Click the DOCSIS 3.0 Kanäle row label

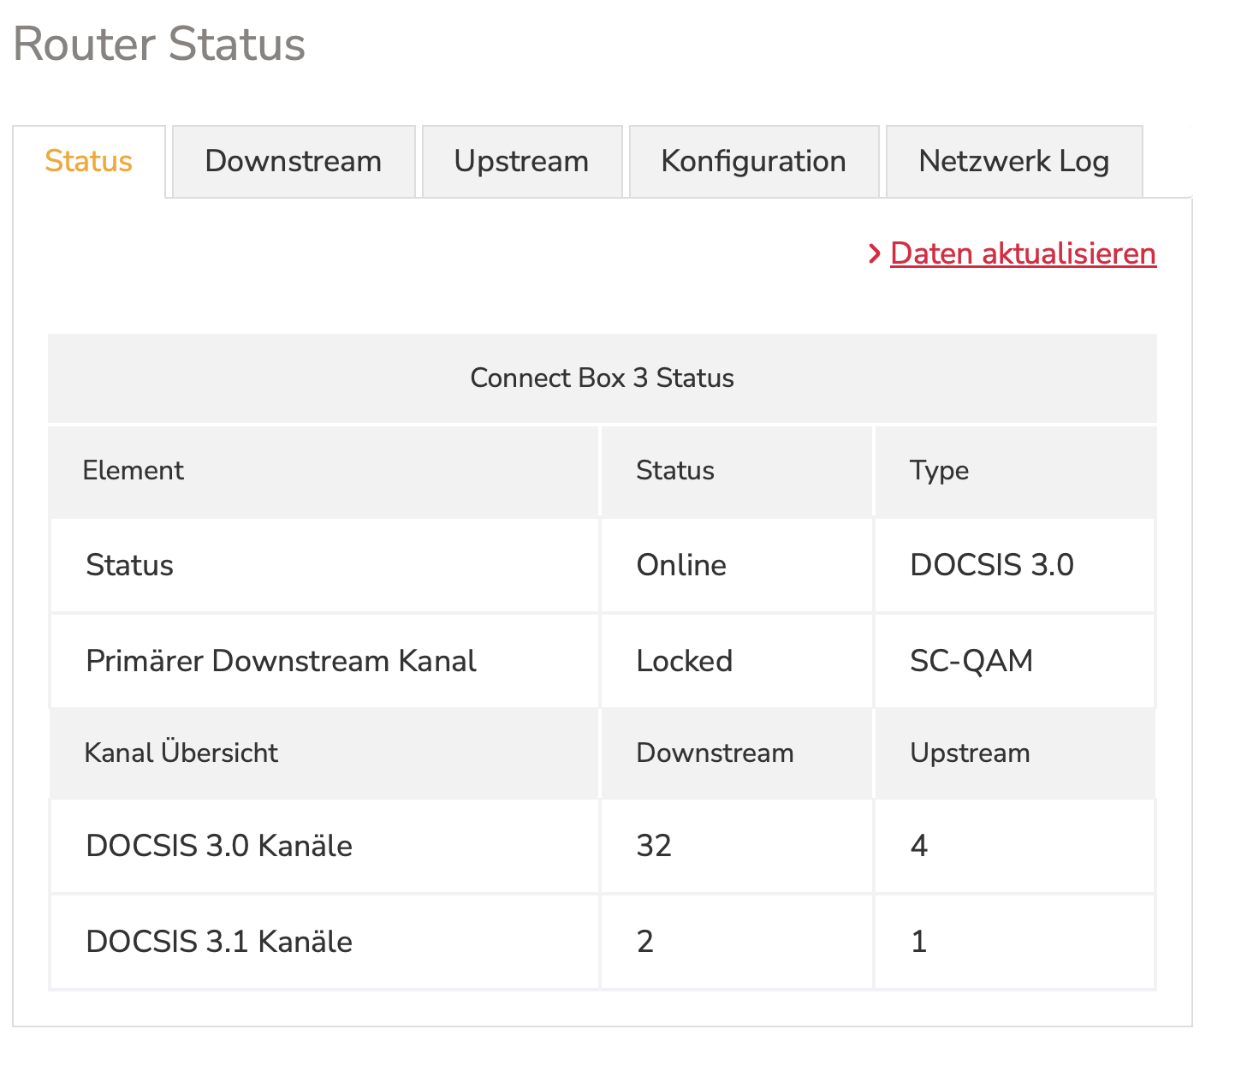[x=219, y=847]
